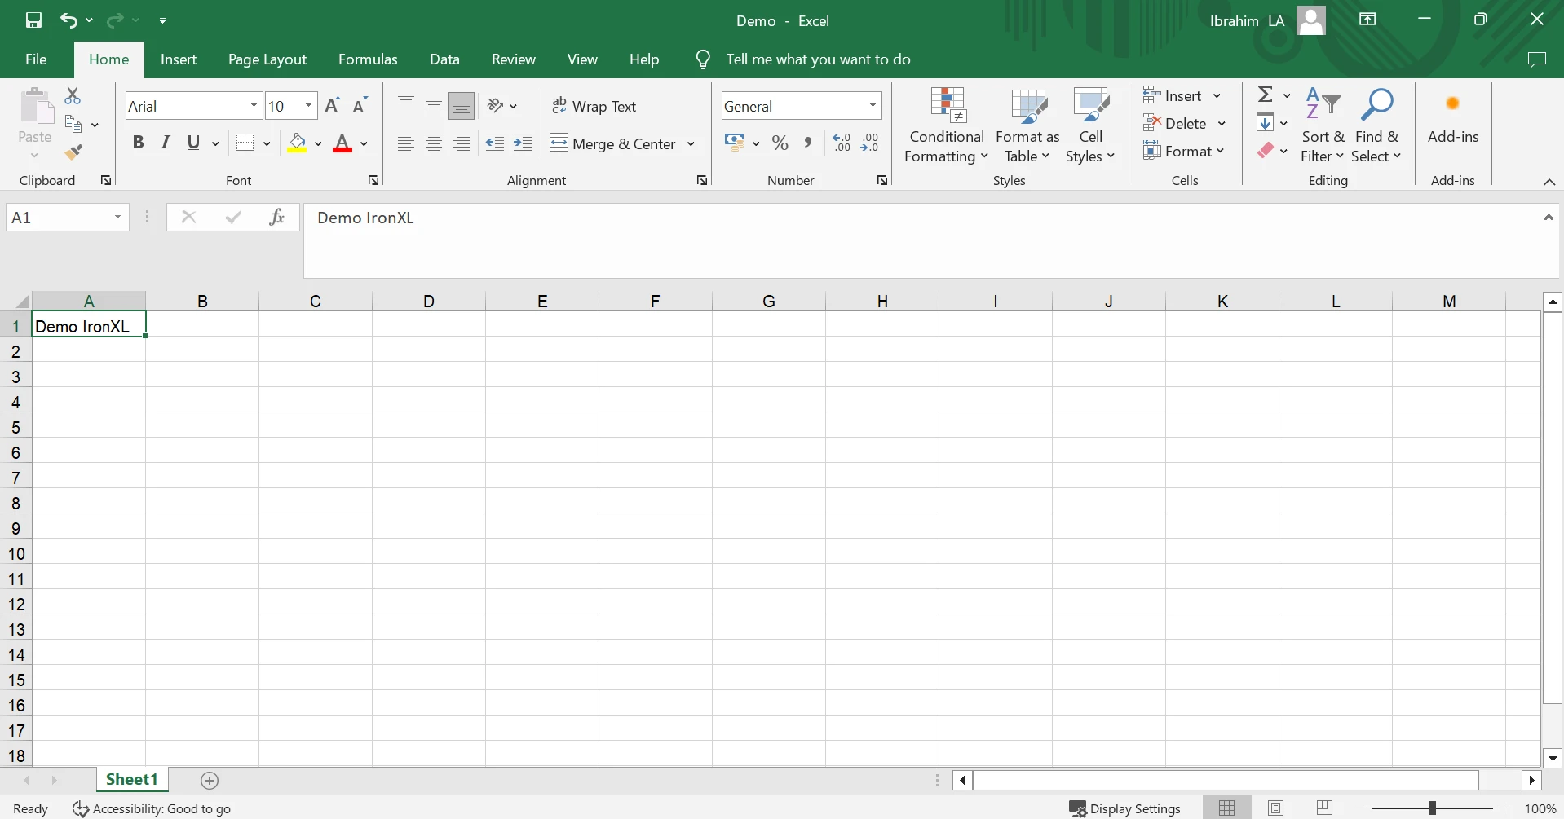Image resolution: width=1564 pixels, height=819 pixels.
Task: Click the Cut scissors icon
Action: coord(73,96)
